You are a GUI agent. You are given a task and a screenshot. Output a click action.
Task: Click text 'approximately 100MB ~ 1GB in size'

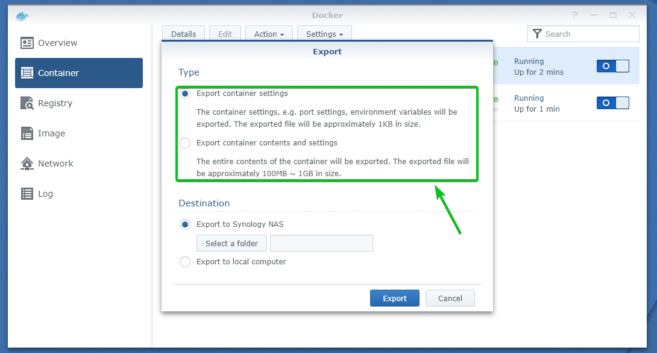pyautogui.click(x=274, y=174)
